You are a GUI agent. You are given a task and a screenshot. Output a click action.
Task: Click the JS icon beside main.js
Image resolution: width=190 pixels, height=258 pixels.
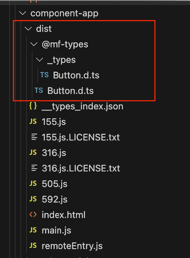click(33, 230)
